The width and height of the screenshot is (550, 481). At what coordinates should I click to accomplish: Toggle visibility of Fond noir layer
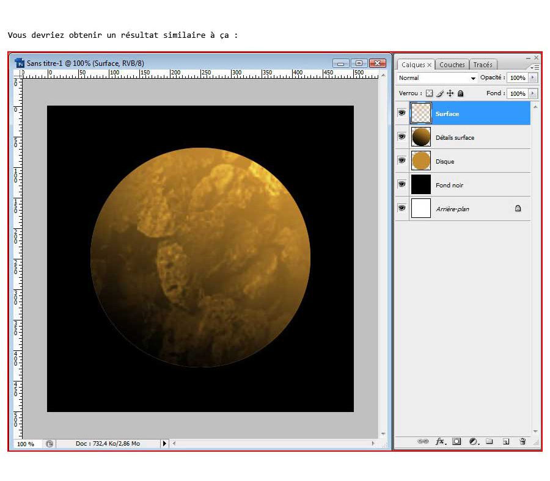point(402,184)
